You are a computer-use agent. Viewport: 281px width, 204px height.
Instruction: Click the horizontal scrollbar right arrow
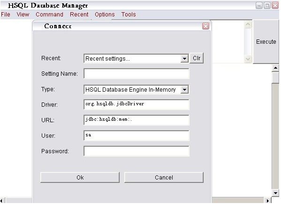(x=268, y=201)
